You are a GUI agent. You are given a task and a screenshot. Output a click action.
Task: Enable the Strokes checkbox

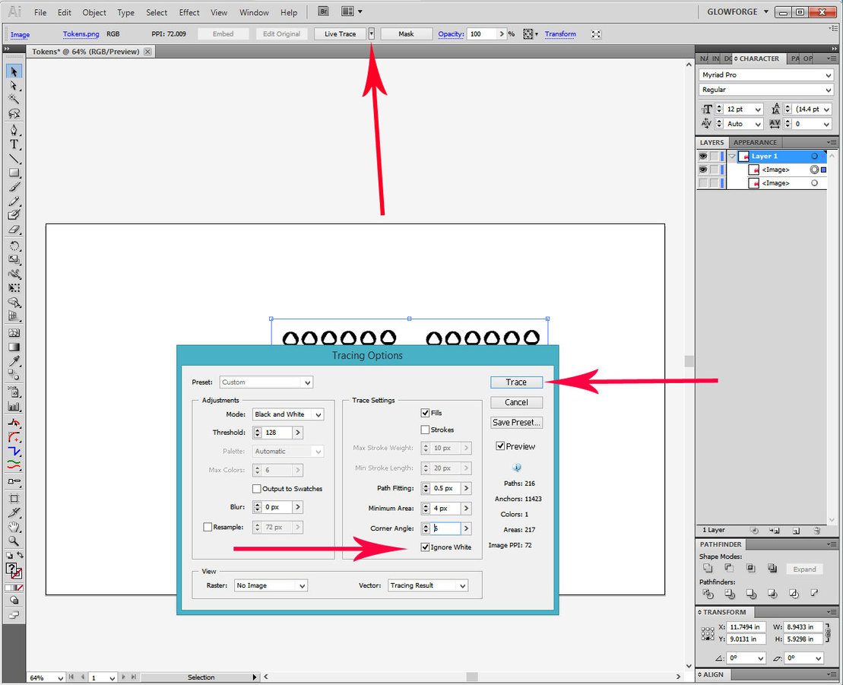425,430
